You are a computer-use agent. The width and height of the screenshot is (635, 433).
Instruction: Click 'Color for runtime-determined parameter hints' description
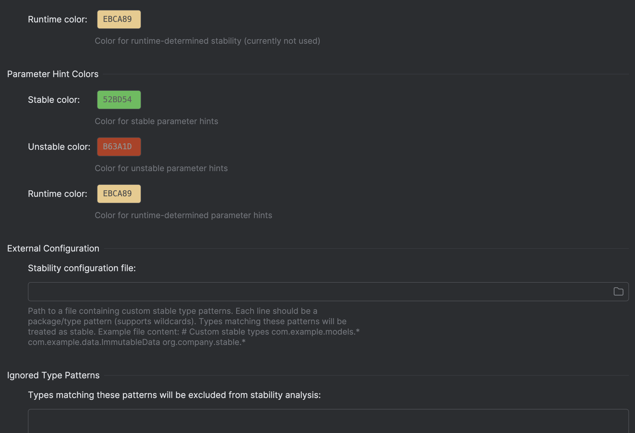(x=183, y=215)
